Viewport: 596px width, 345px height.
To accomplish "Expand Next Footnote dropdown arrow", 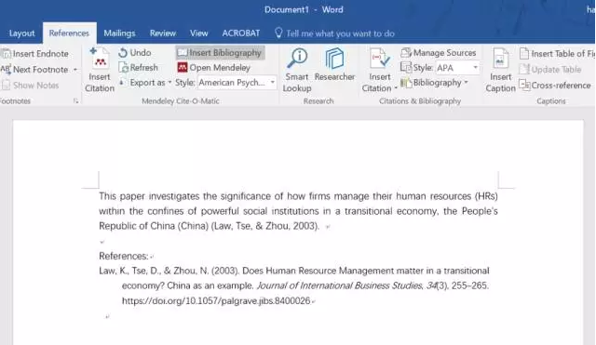I will point(75,70).
